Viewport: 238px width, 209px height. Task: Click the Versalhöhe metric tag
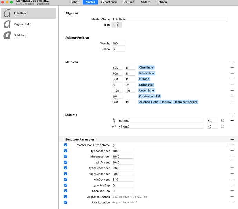[147, 73]
